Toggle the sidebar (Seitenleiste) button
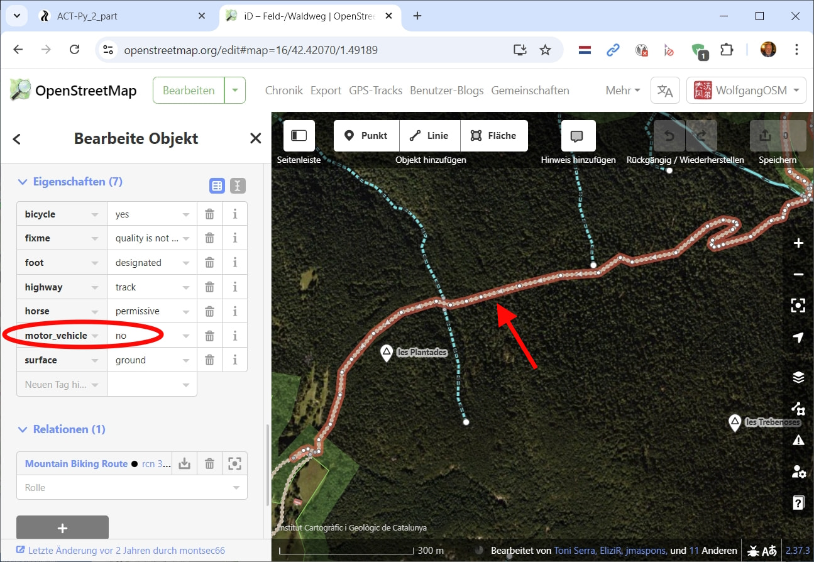 (x=299, y=136)
